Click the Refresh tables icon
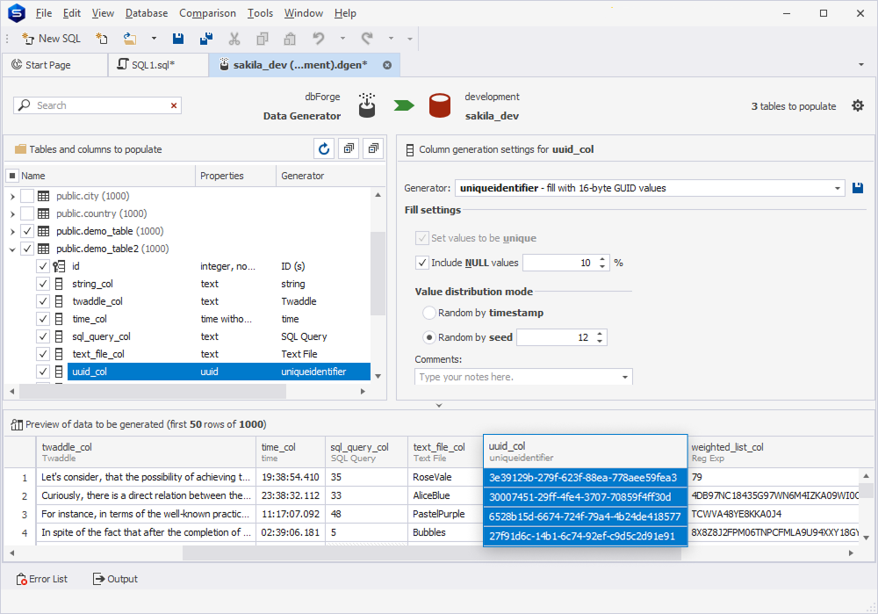 click(325, 149)
